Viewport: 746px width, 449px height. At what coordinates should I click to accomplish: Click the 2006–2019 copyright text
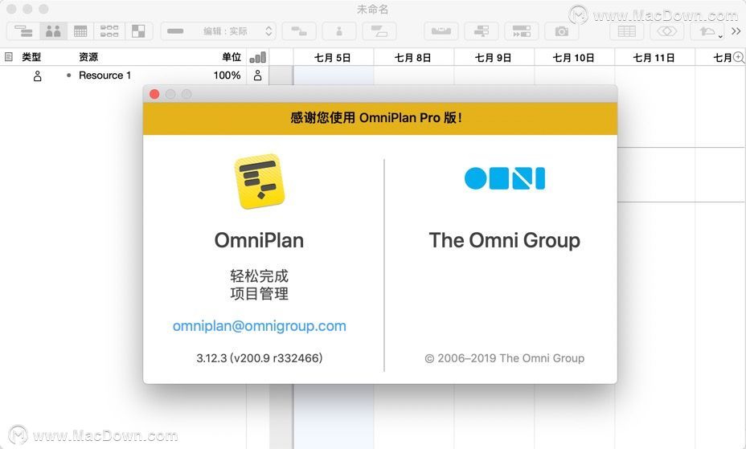(x=504, y=358)
